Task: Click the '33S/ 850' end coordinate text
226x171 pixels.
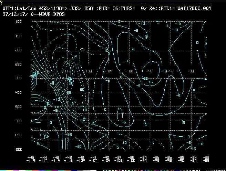Action: coord(82,8)
